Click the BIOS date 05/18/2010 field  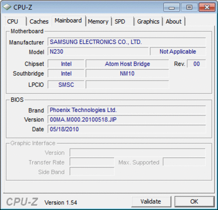pyautogui.click(x=127, y=129)
